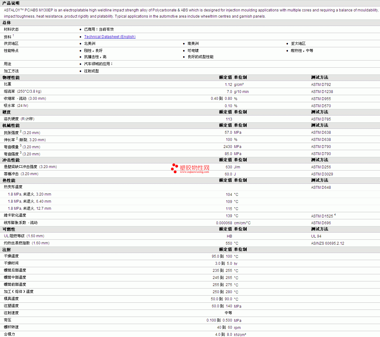Select the 产品说明 section header
This screenshot has height=337, width=380.
pyautogui.click(x=11, y=3)
